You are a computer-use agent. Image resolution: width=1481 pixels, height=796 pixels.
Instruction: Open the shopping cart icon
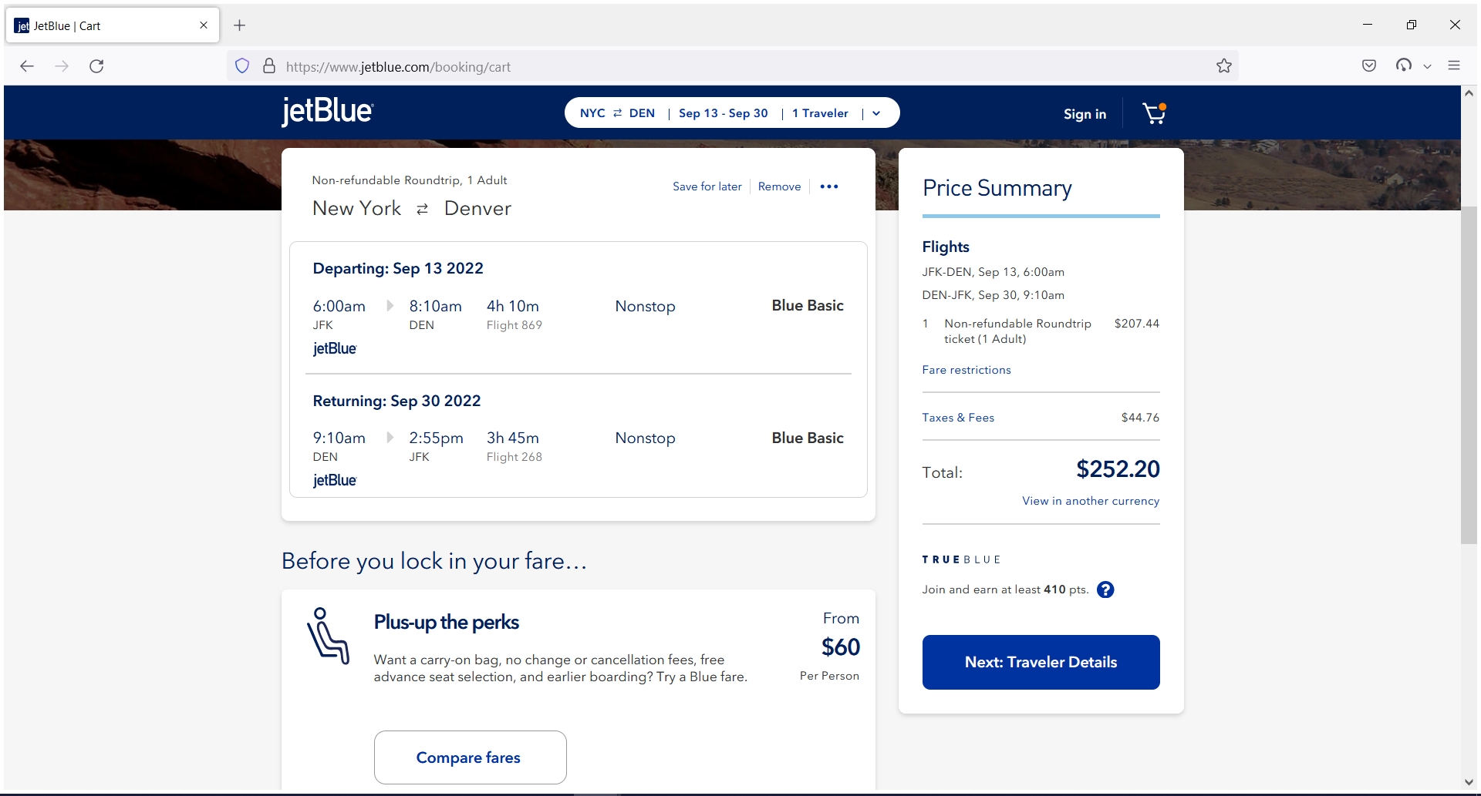coord(1152,113)
